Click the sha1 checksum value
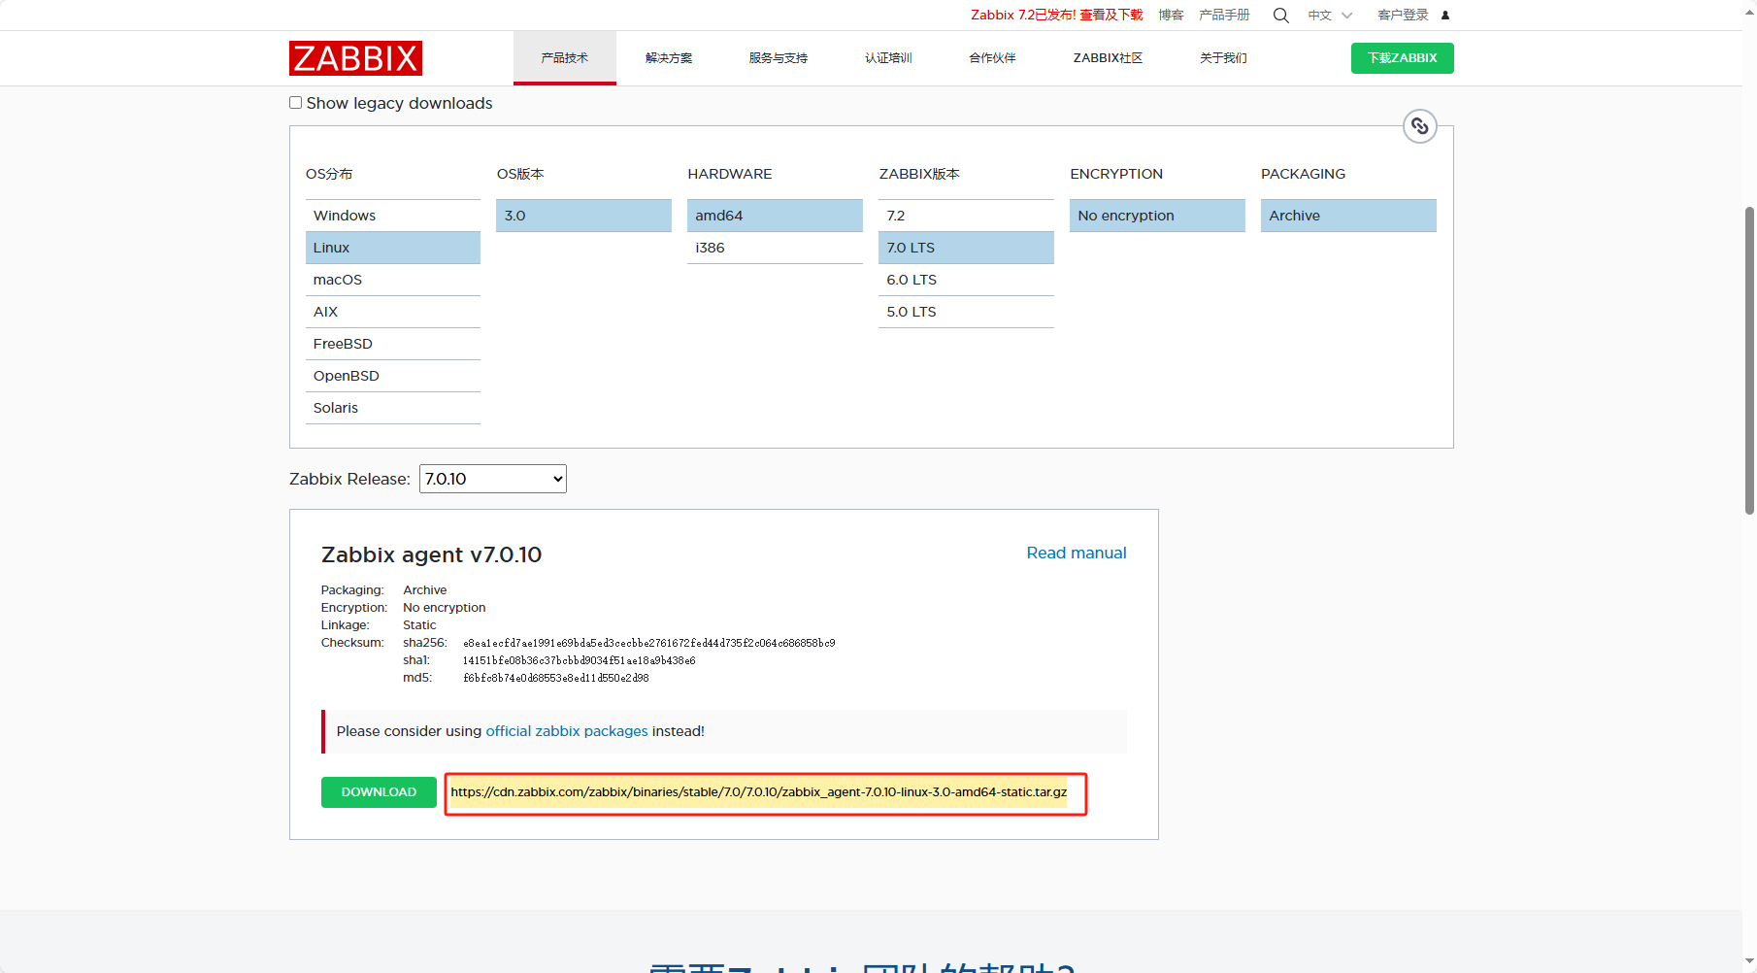 coord(580,660)
